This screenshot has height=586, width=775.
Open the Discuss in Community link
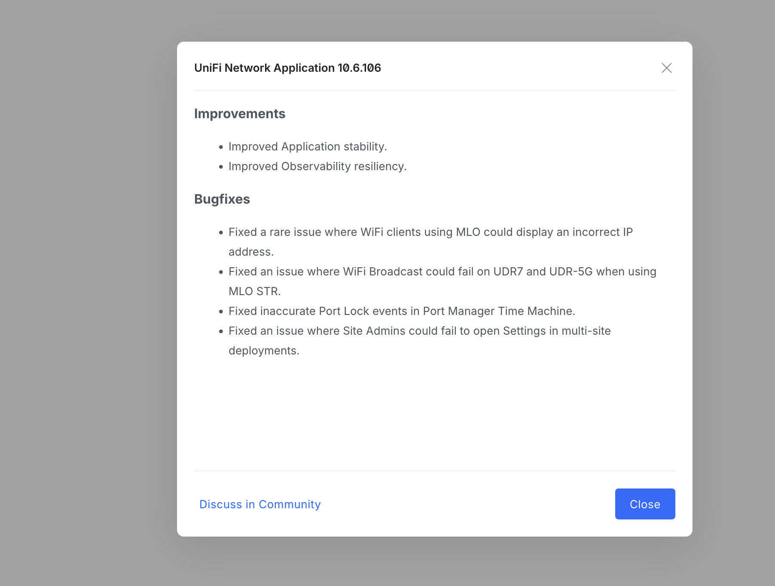[260, 504]
